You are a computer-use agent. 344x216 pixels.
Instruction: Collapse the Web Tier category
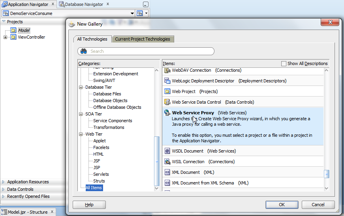(x=81, y=134)
